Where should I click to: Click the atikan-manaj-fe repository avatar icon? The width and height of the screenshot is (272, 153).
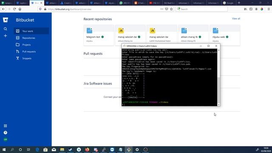click(184, 31)
